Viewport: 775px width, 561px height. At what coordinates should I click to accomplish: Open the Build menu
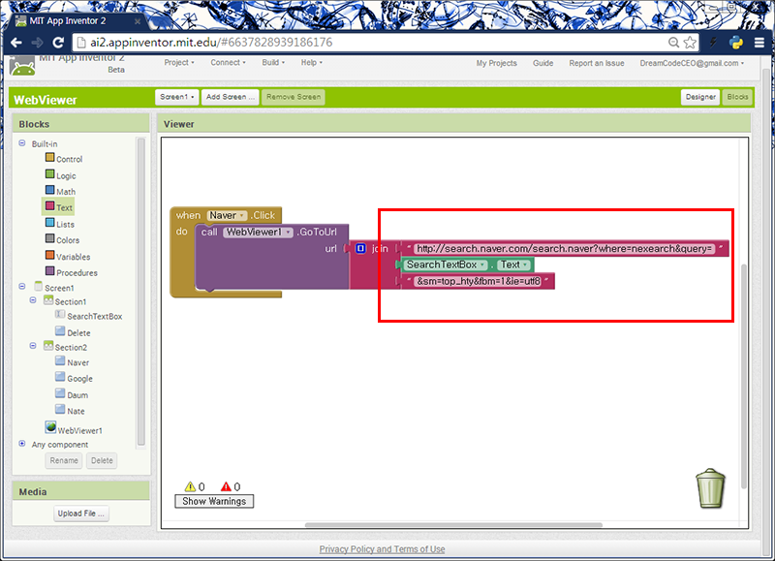pyautogui.click(x=273, y=62)
